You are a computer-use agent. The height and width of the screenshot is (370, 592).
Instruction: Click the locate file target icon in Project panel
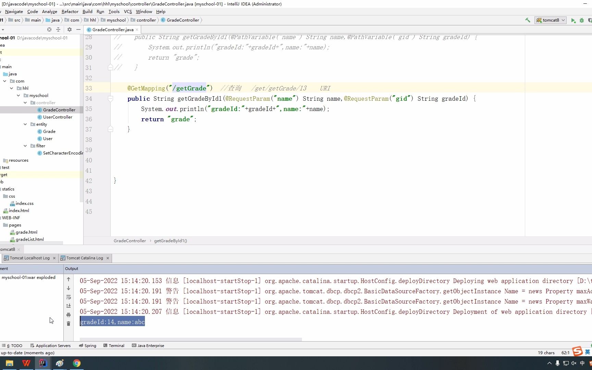coord(49,29)
